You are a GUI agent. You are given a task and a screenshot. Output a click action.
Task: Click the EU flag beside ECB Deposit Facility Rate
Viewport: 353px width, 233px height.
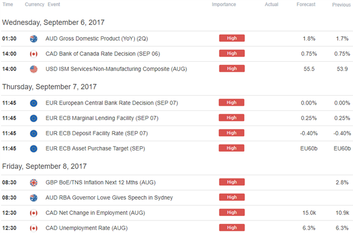(x=33, y=133)
